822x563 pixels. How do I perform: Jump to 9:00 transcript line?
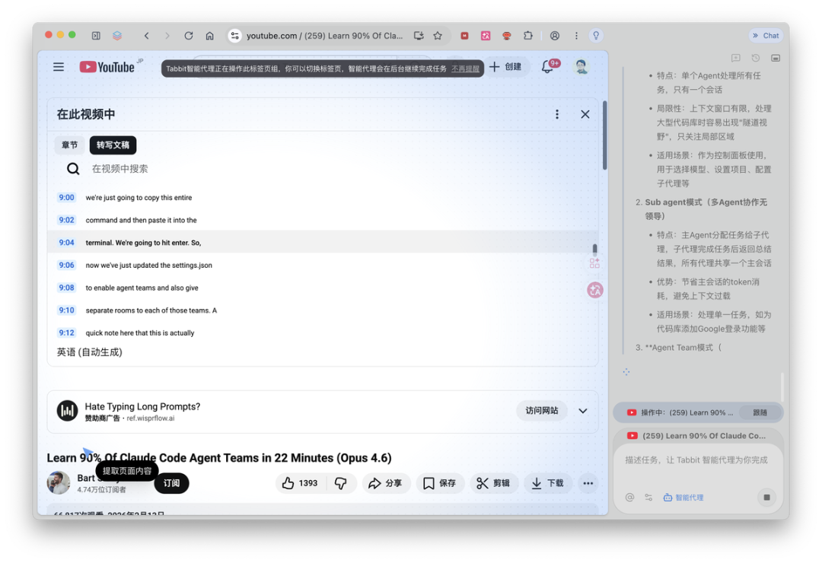pos(323,198)
